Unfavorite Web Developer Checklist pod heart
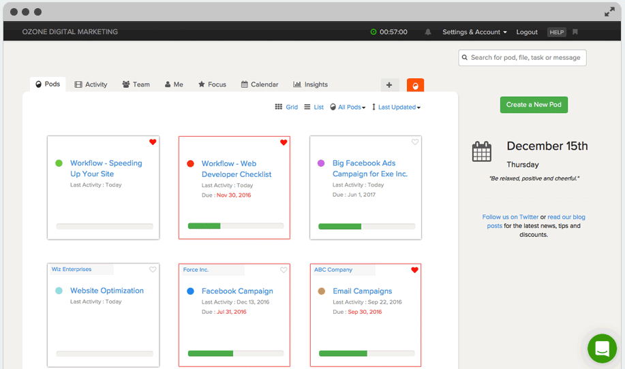 click(x=284, y=142)
